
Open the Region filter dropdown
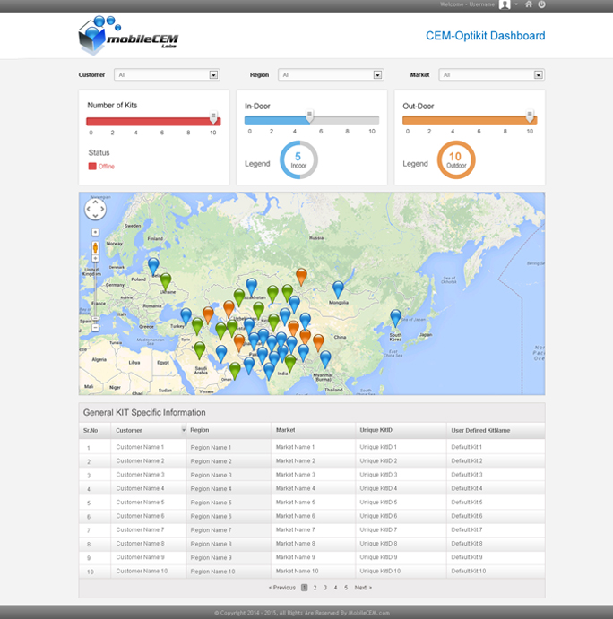pyautogui.click(x=331, y=74)
